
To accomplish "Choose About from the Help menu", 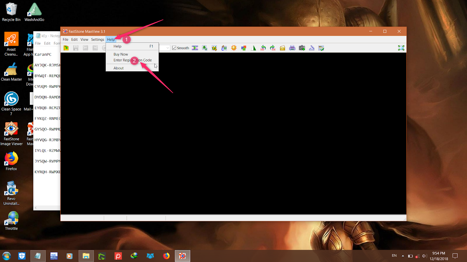I will pyautogui.click(x=132, y=68).
